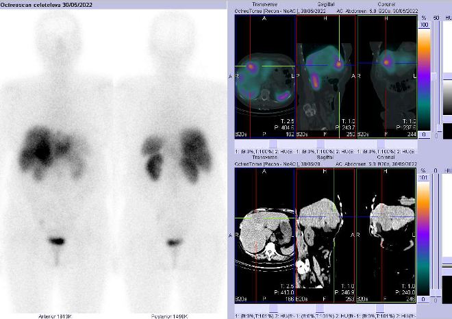Click the 'P: 413.0' readout in lower Transverse view
This screenshot has width=452, height=319.
point(284,292)
